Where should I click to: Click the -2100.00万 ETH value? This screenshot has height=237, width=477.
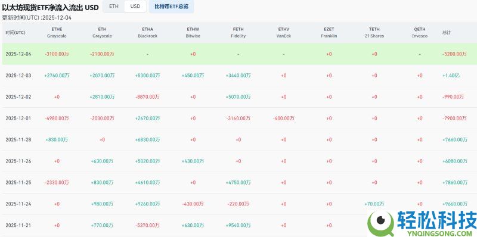(x=102, y=54)
